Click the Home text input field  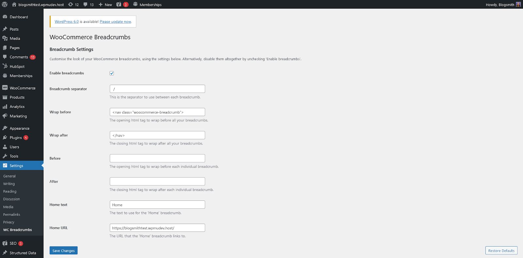[x=157, y=205]
